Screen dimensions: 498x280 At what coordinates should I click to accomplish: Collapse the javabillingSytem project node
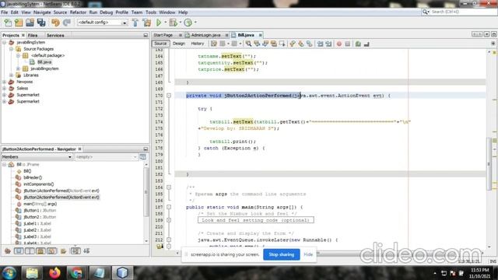[5, 42]
